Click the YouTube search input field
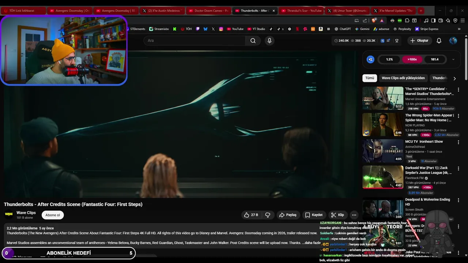Image resolution: width=468 pixels, height=263 pixels. click(195, 41)
